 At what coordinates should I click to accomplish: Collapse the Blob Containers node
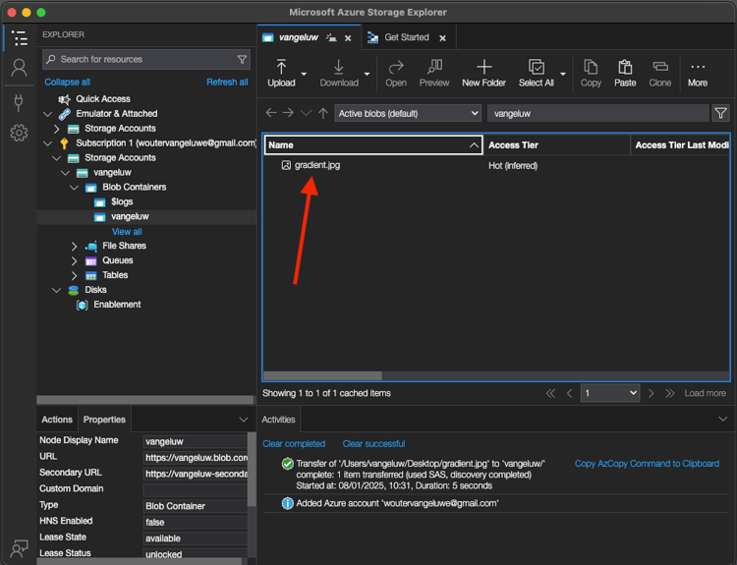[75, 187]
